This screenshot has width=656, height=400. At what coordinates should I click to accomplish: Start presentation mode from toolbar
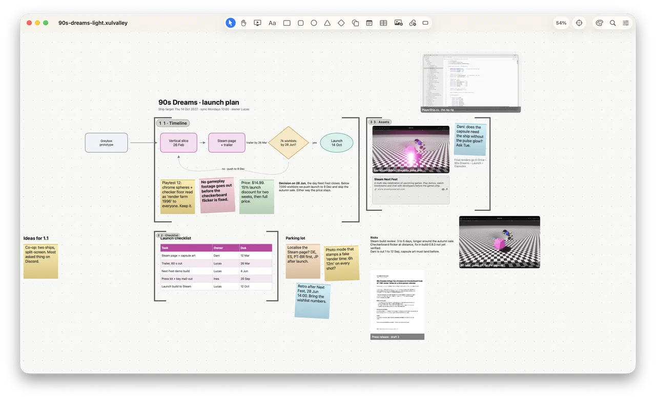258,23
